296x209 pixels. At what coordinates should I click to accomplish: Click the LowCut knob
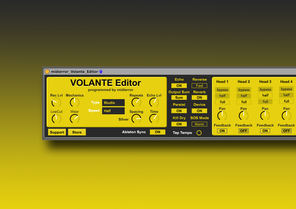(56, 119)
